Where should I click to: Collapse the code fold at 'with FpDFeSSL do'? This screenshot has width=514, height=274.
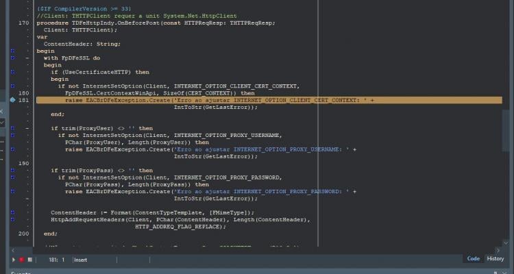pyautogui.click(x=27, y=58)
